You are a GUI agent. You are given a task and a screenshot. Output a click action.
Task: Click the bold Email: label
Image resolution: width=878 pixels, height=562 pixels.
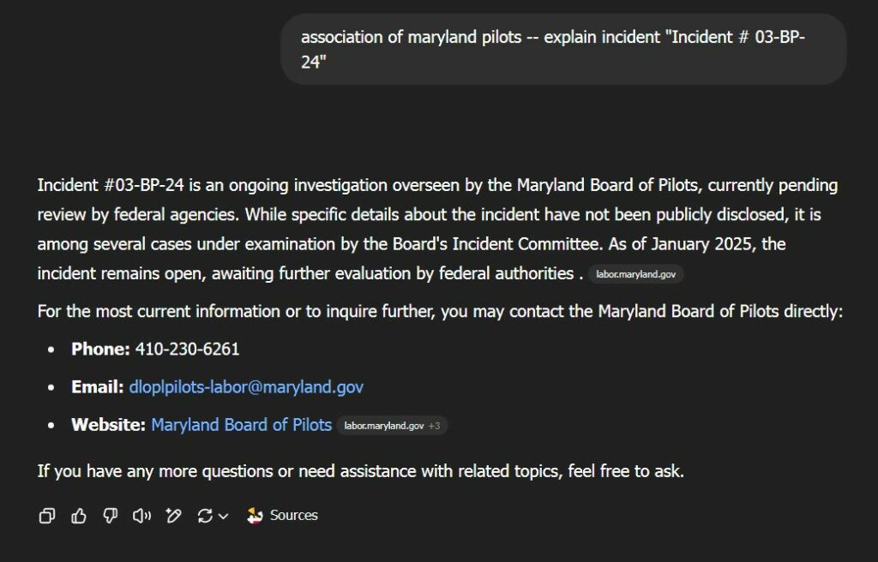coord(98,386)
